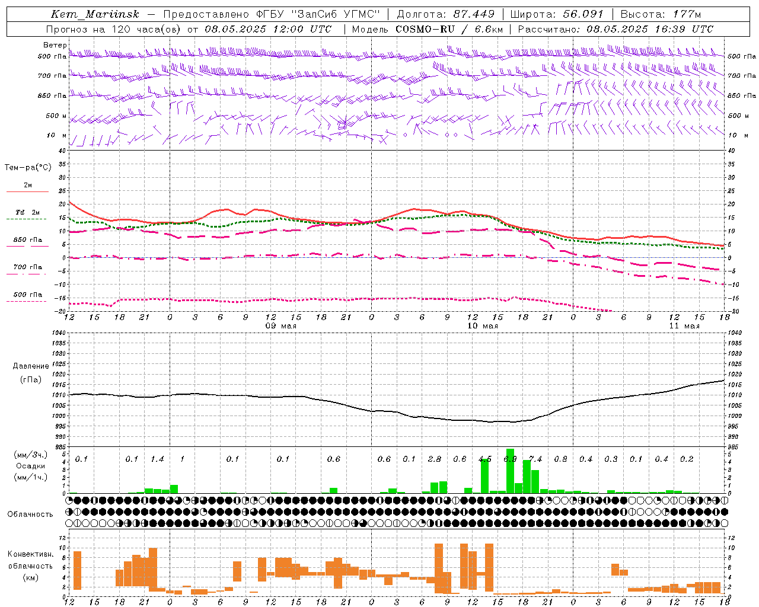
Task: Click the "Осадки" precipitation label
Action: point(30,466)
